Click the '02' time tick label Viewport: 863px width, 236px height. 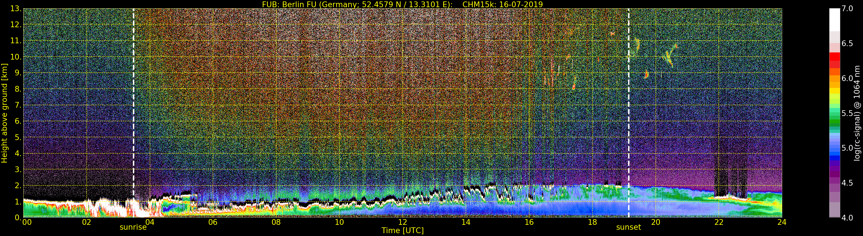87,222
